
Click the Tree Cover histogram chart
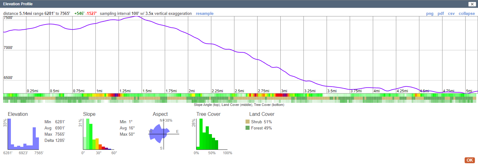tap(212, 134)
